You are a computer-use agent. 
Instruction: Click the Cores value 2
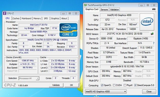pos(55,78)
